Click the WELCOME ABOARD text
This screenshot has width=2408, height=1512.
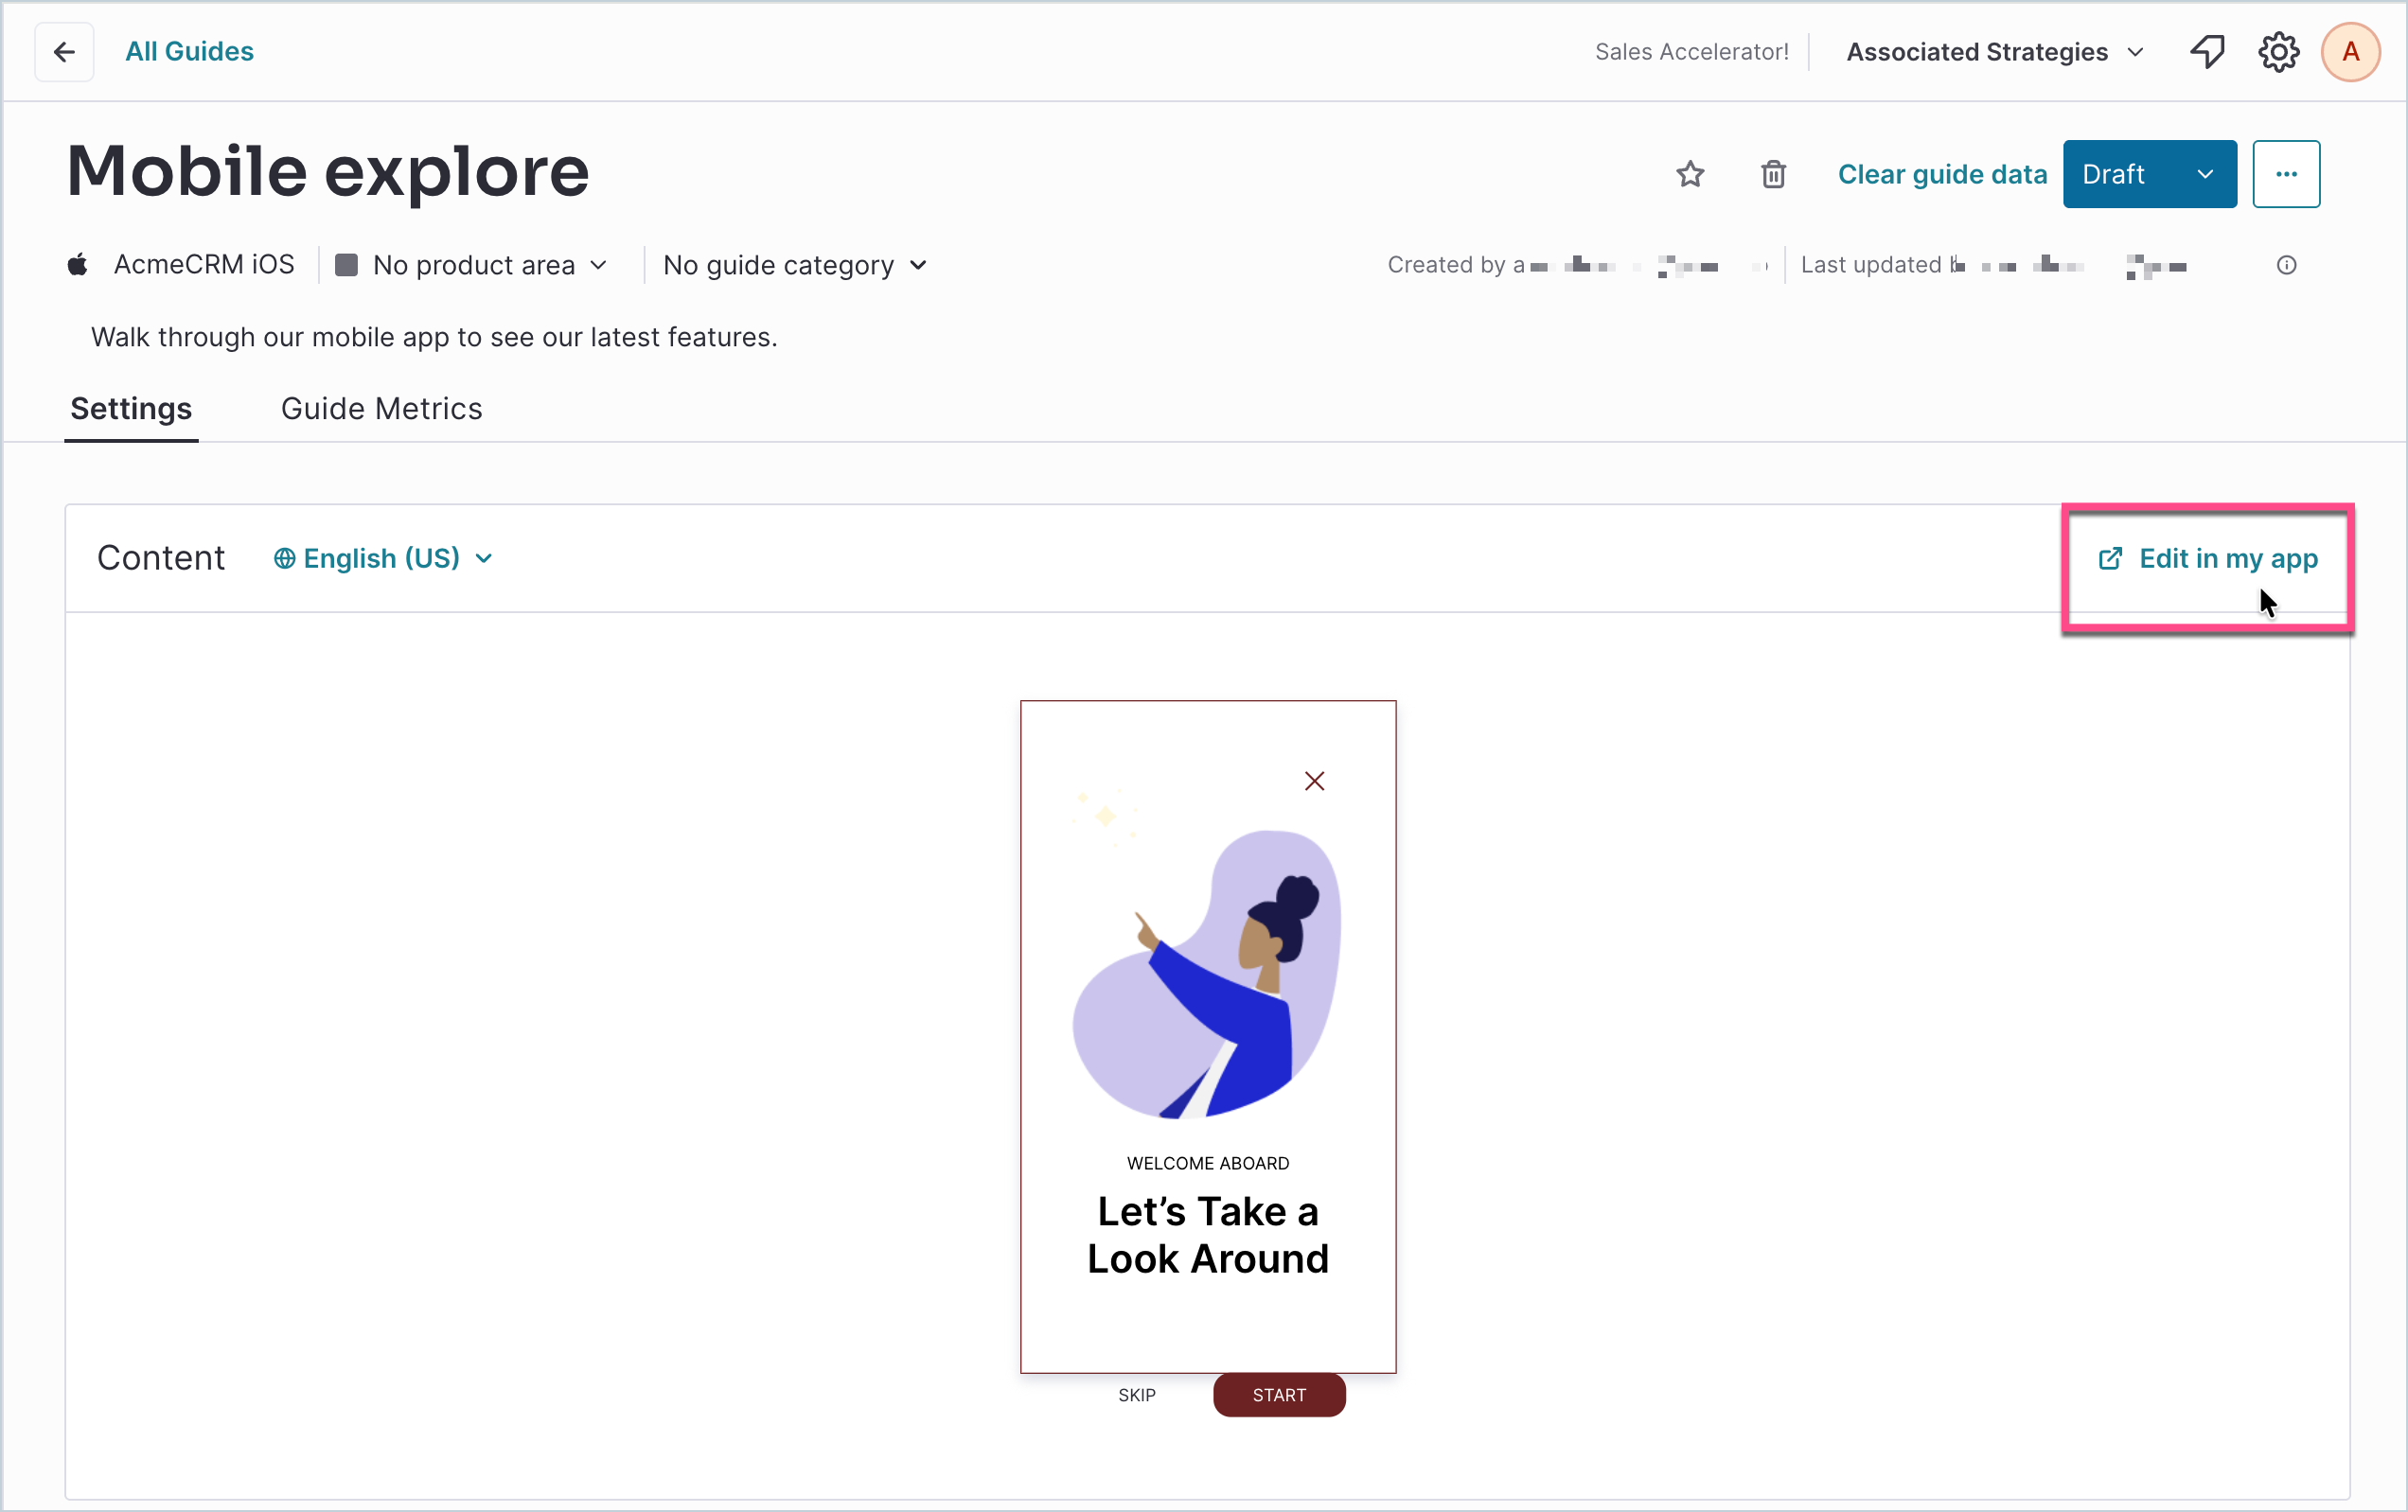coord(1208,1163)
